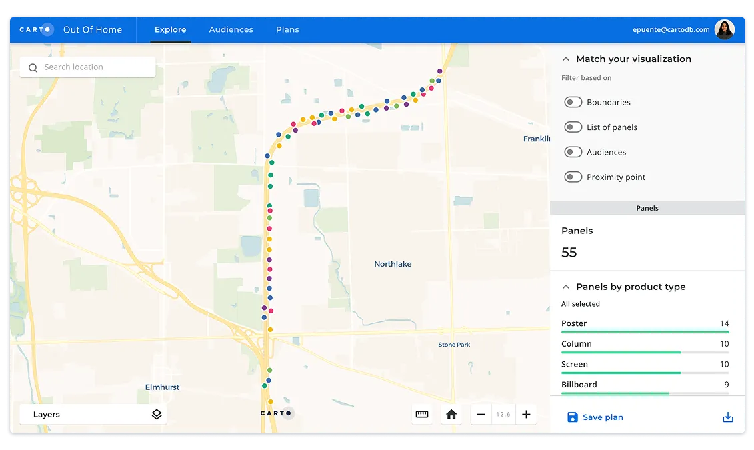Image resolution: width=754 pixels, height=450 pixels.
Task: Enable the Boundaries filter toggle
Action: pos(573,101)
